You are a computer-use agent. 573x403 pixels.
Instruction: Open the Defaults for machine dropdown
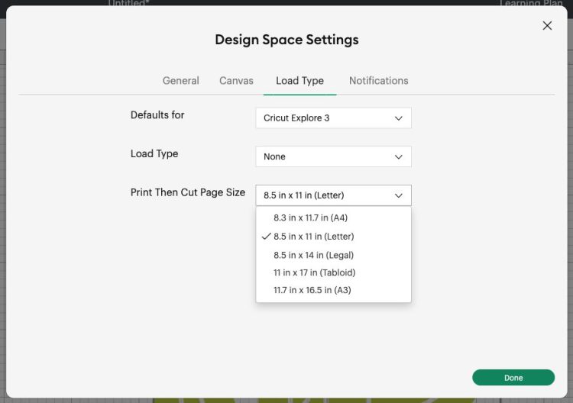pyautogui.click(x=333, y=118)
